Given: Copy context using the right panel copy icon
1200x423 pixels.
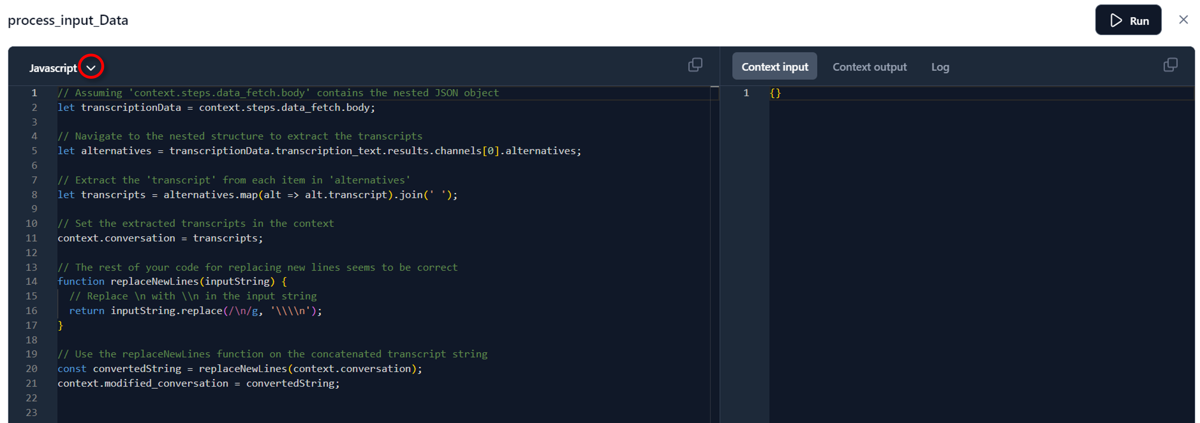Looking at the screenshot, I should (1170, 65).
